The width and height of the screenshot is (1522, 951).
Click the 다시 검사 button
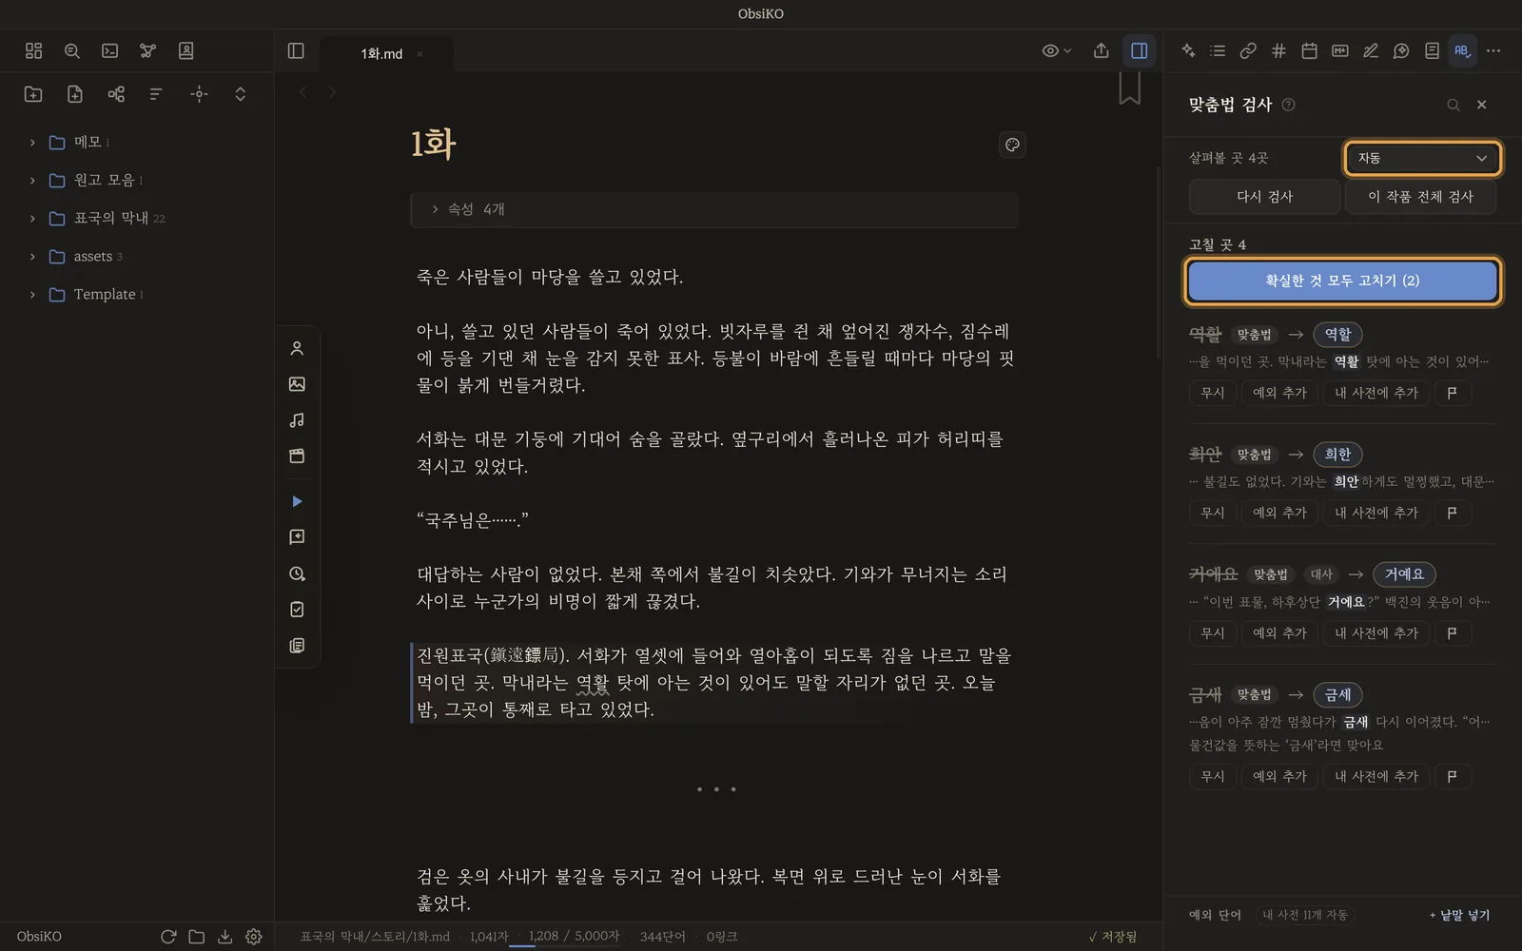coord(1264,197)
